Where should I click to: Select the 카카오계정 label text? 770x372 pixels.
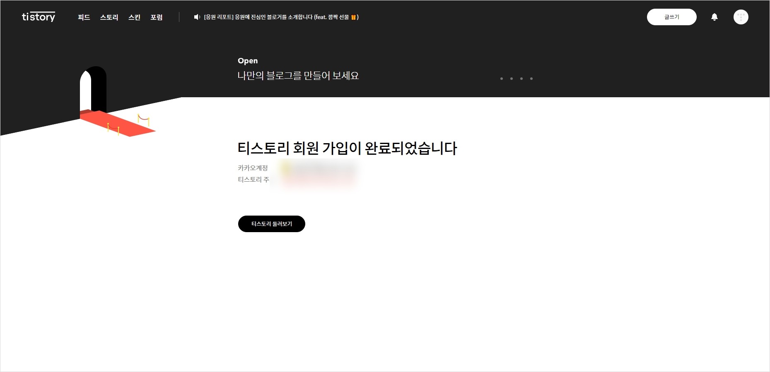coord(253,168)
